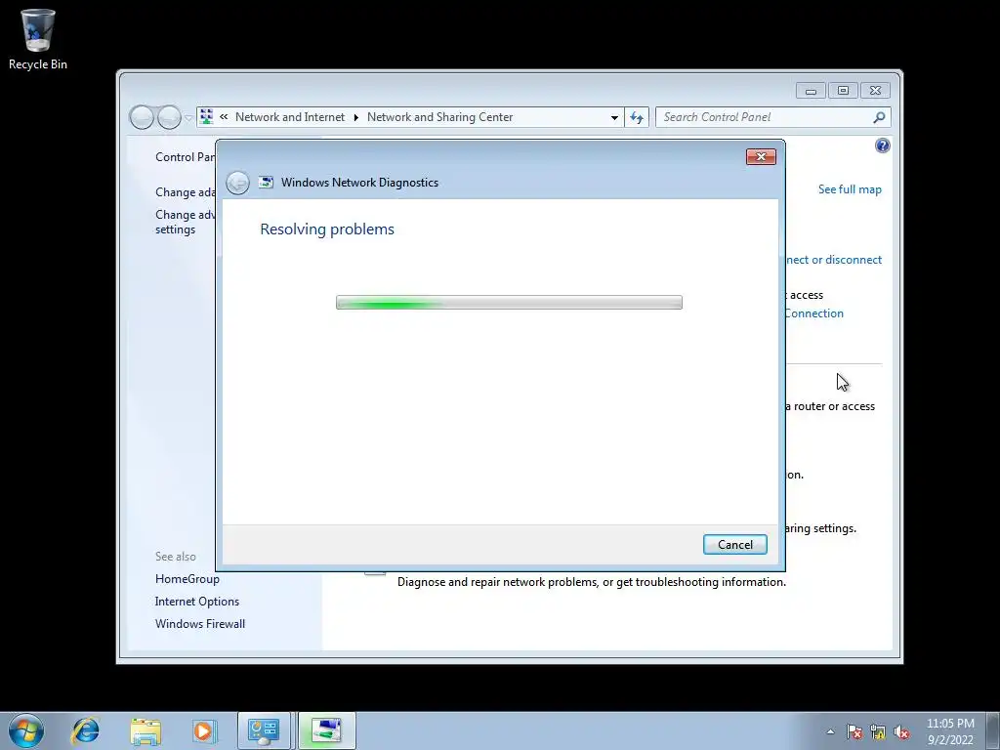Viewport: 1000px width, 750px height.
Task: Click the network status tray icon
Action: (x=878, y=732)
